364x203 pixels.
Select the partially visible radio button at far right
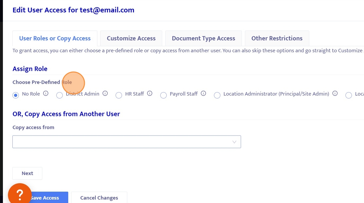point(349,95)
